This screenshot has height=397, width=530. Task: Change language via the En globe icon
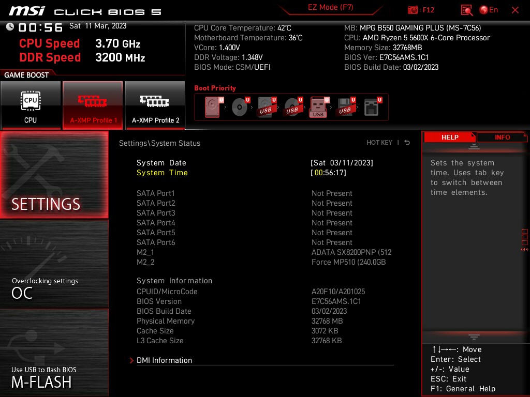(x=489, y=10)
